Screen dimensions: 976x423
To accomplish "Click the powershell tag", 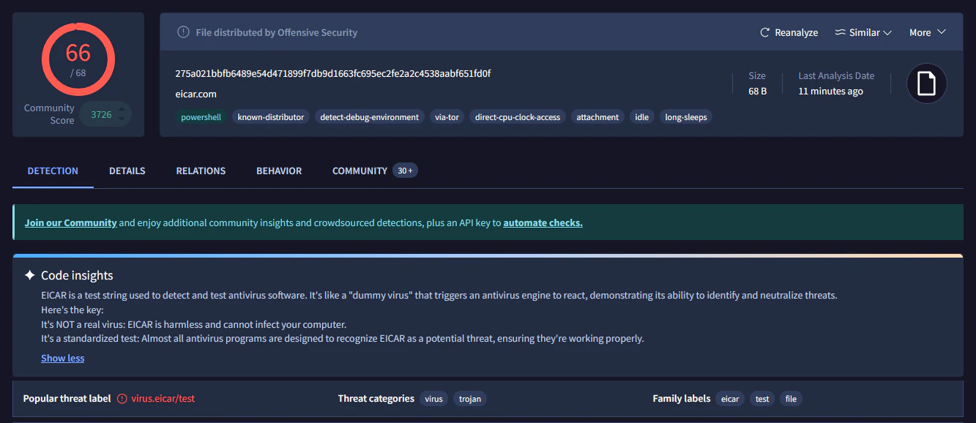I will (x=201, y=117).
